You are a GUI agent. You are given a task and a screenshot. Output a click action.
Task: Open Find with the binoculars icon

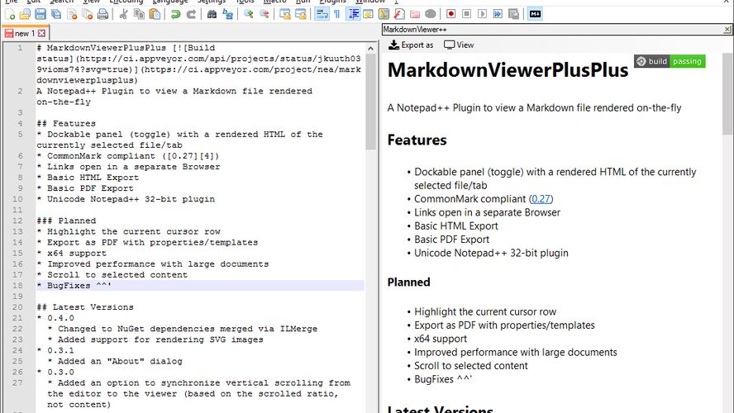(212, 14)
